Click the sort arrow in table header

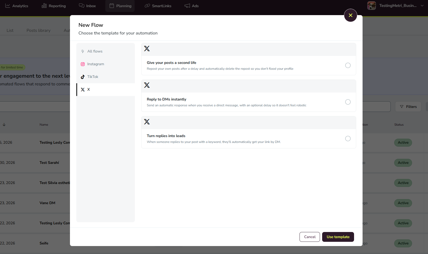4,125
